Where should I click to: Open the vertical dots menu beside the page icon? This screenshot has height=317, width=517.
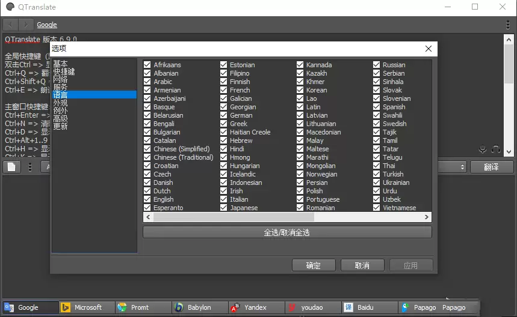[x=30, y=167]
